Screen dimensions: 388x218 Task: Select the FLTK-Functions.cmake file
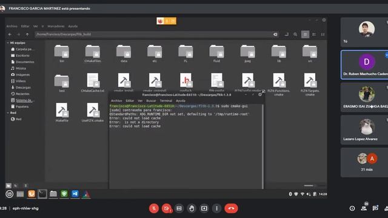(x=279, y=84)
